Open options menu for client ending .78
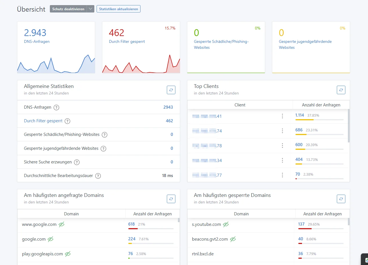Image resolution: width=368 pixels, height=265 pixels. coord(282,146)
